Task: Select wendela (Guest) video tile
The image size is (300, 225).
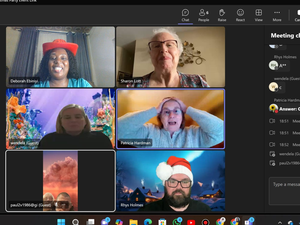Action: (61, 119)
